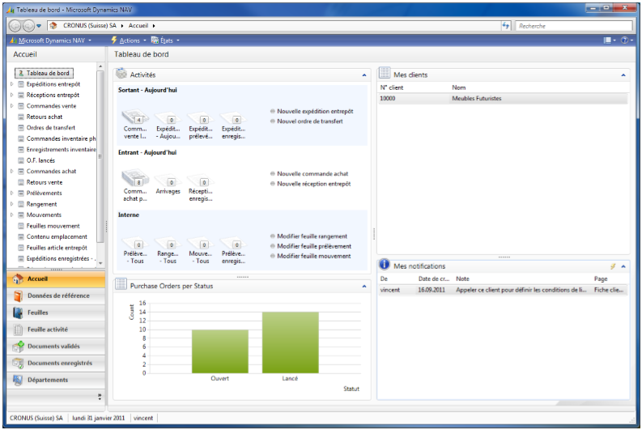
Task: Click the navigation pane vertical scrollbar
Action: coord(100,155)
